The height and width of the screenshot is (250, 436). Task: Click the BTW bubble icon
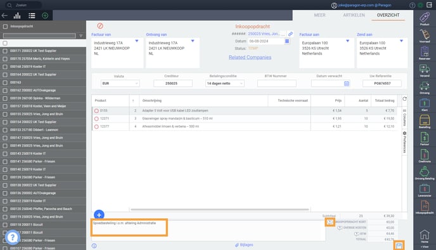357,234
